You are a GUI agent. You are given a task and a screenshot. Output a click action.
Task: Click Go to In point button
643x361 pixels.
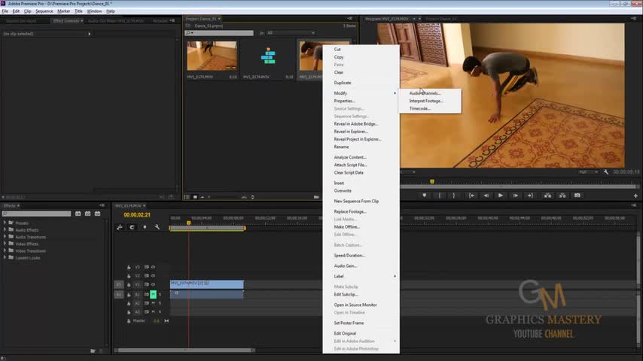(471, 196)
